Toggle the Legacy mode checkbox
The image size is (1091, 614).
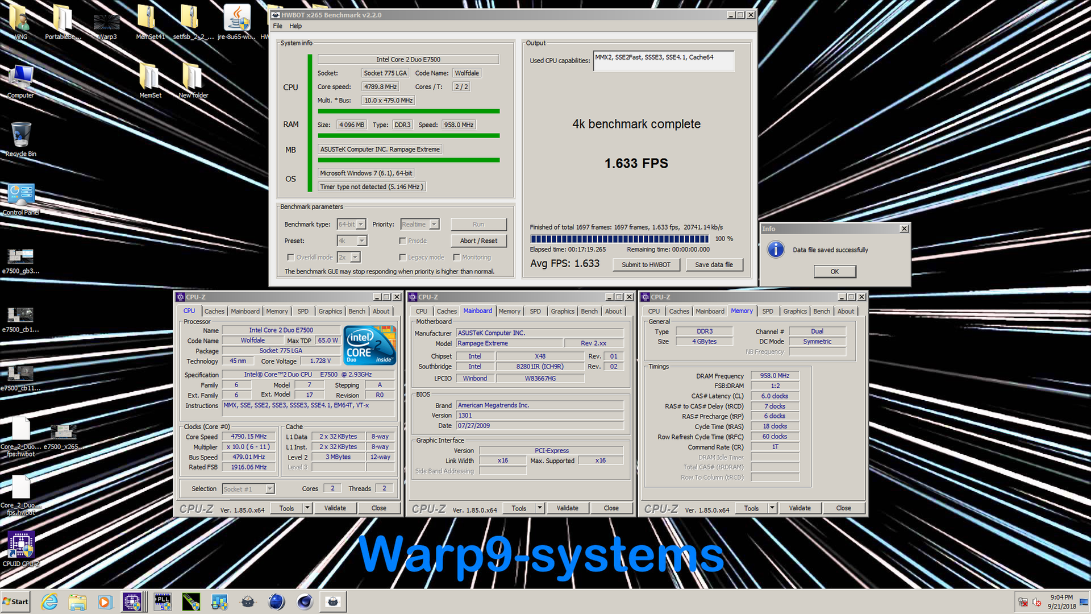pos(402,258)
